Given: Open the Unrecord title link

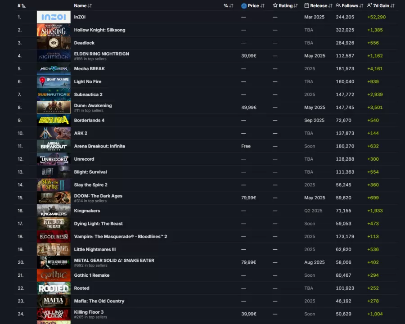Looking at the screenshot, I should point(84,159).
